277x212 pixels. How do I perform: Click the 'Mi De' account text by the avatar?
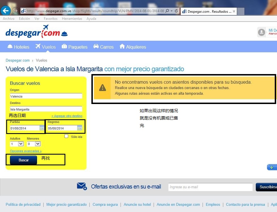(272, 30)
